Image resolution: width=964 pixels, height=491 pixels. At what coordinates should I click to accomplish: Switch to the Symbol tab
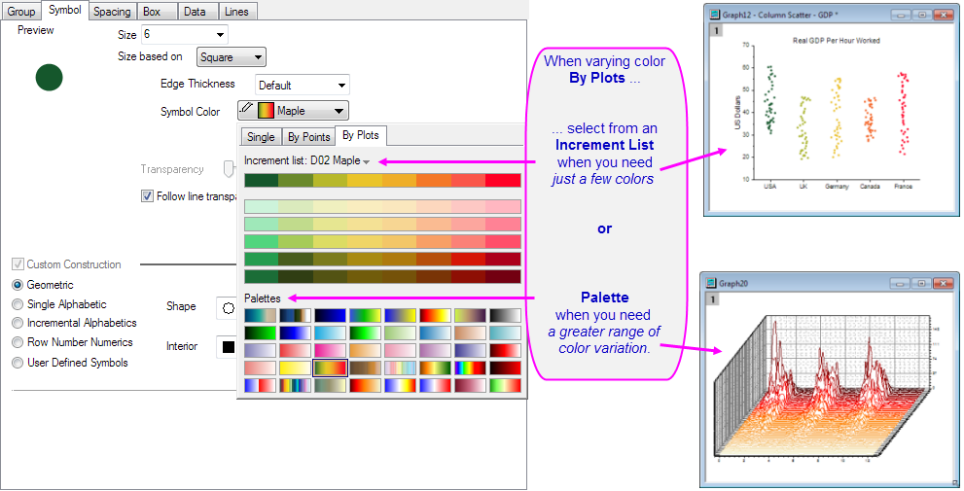pos(64,10)
